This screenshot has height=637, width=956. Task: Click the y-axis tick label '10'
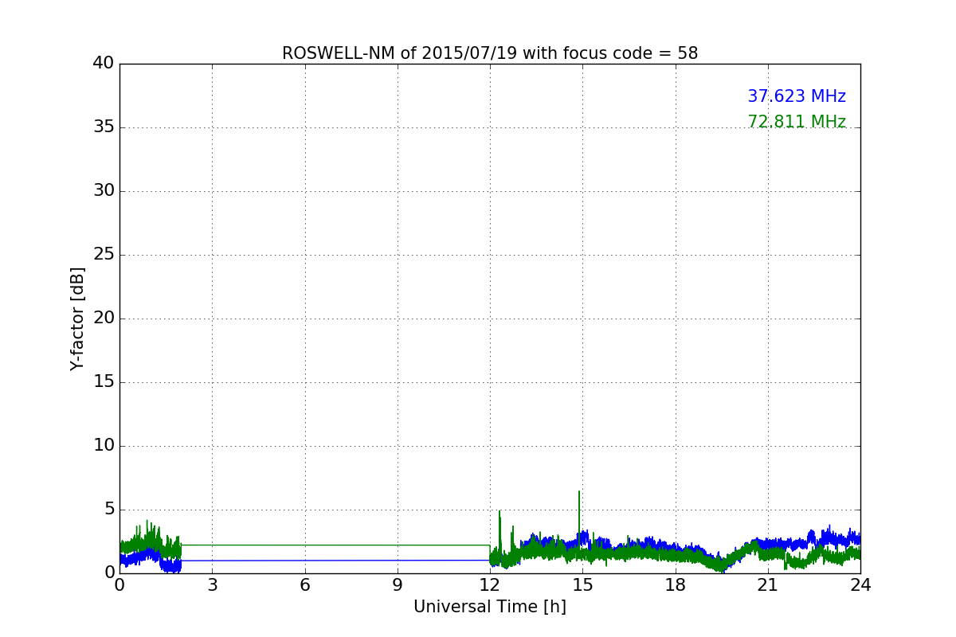point(104,446)
